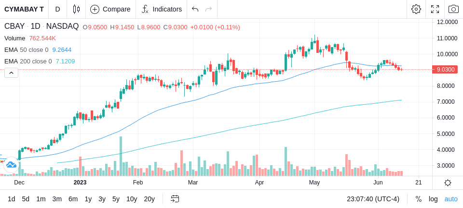The width and height of the screenshot is (463, 208).
Task: Select the 3m time range
Action: (57, 199)
